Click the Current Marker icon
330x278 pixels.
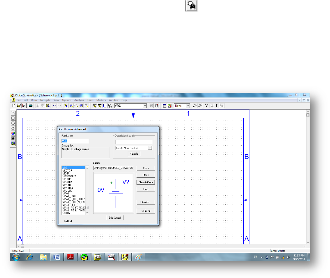[x=200, y=106]
